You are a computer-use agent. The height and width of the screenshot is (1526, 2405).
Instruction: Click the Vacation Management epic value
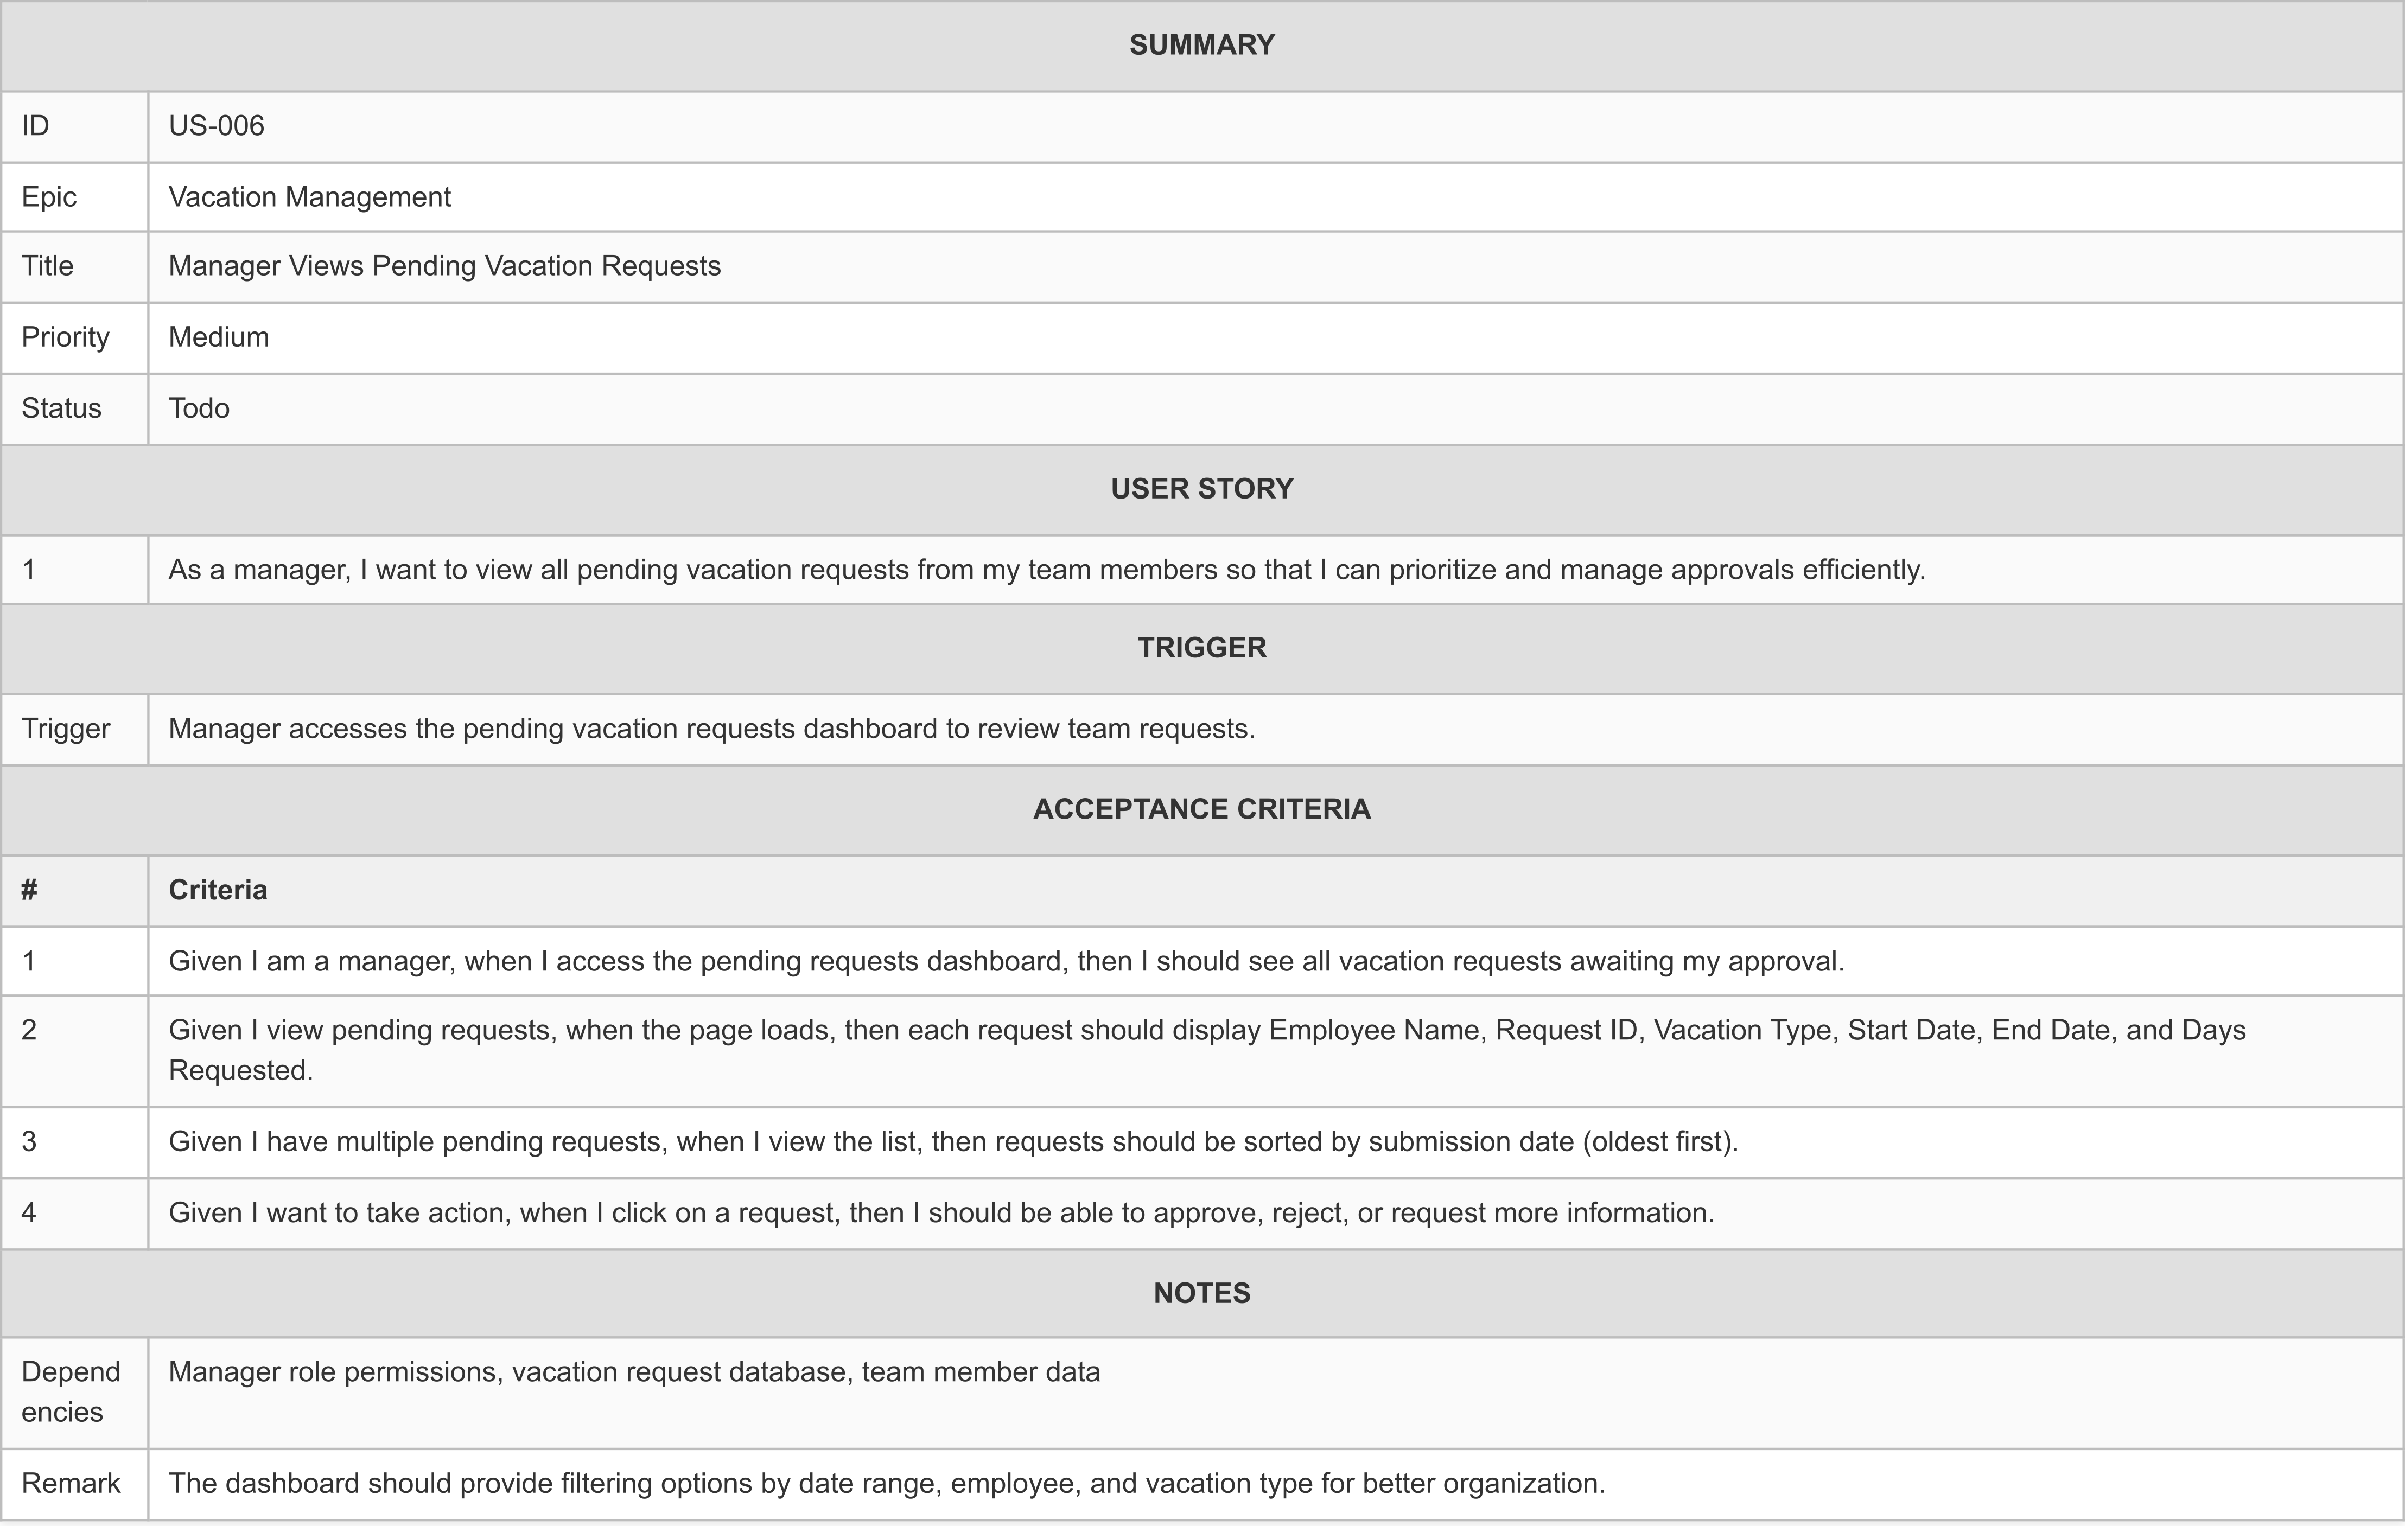point(310,197)
